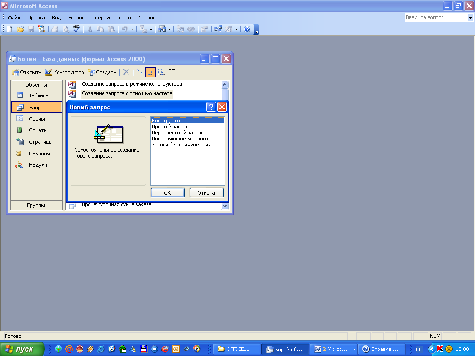Screen dimensions: 475x356
Task: Click the Группы bar button
Action: click(36, 205)
